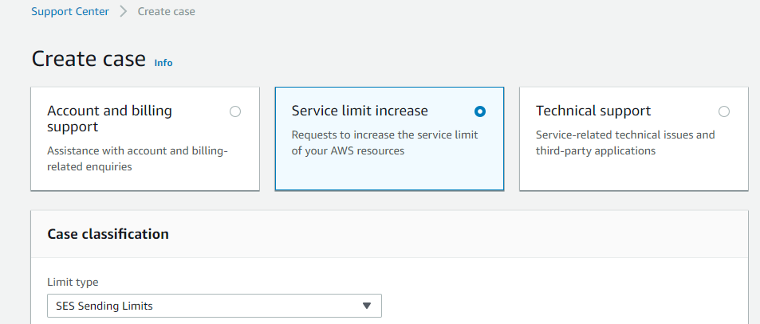Click the Limit type dropdown arrow icon
The height and width of the screenshot is (324, 760).
pos(366,306)
